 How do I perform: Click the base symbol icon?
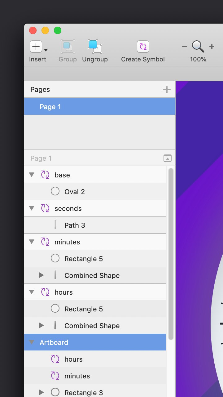tap(45, 175)
